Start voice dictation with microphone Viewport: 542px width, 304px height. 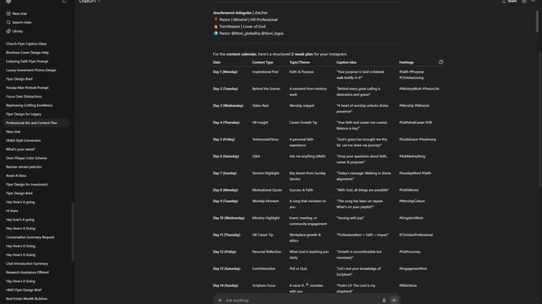click(384, 300)
